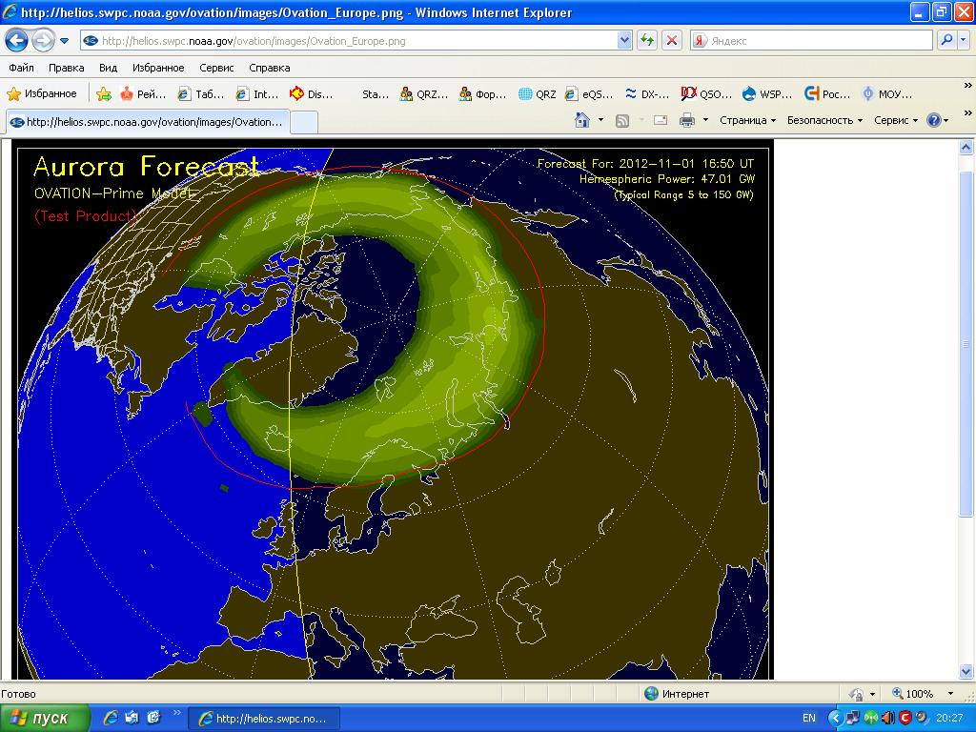Open the Фор… favorites bar link
The width and height of the screenshot is (976, 732).
coord(482,94)
